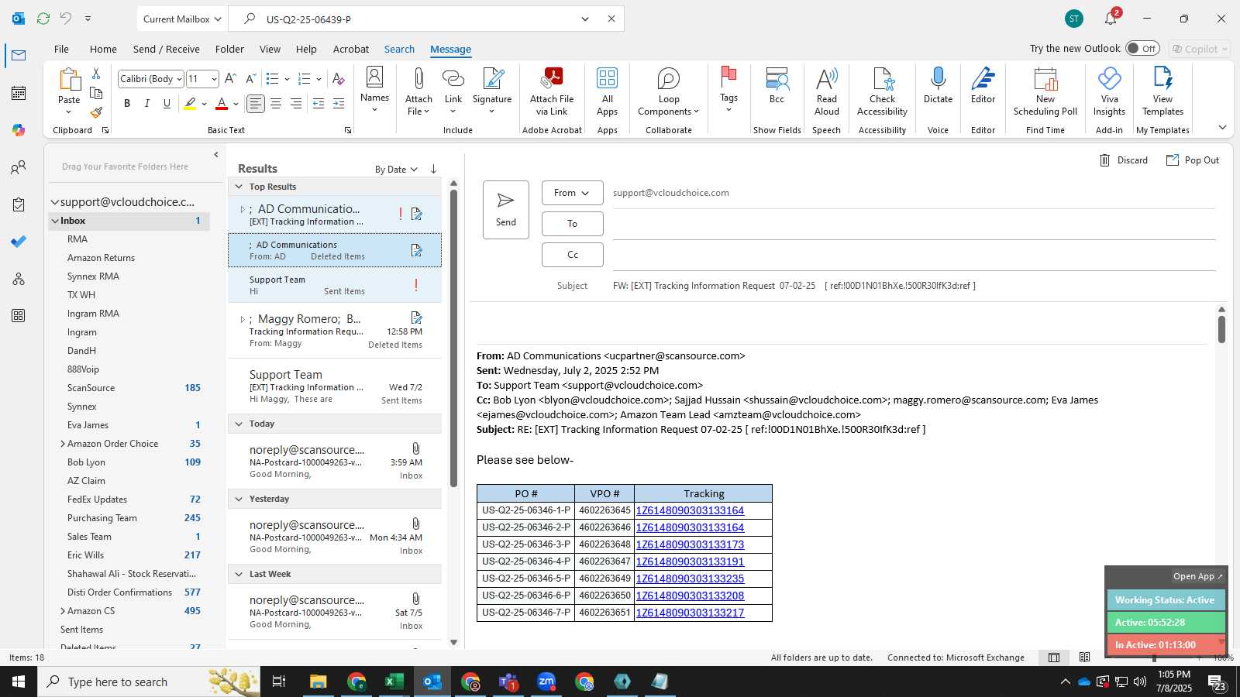Open All Apps icon
This screenshot has width=1240, height=697.
coord(607,79)
